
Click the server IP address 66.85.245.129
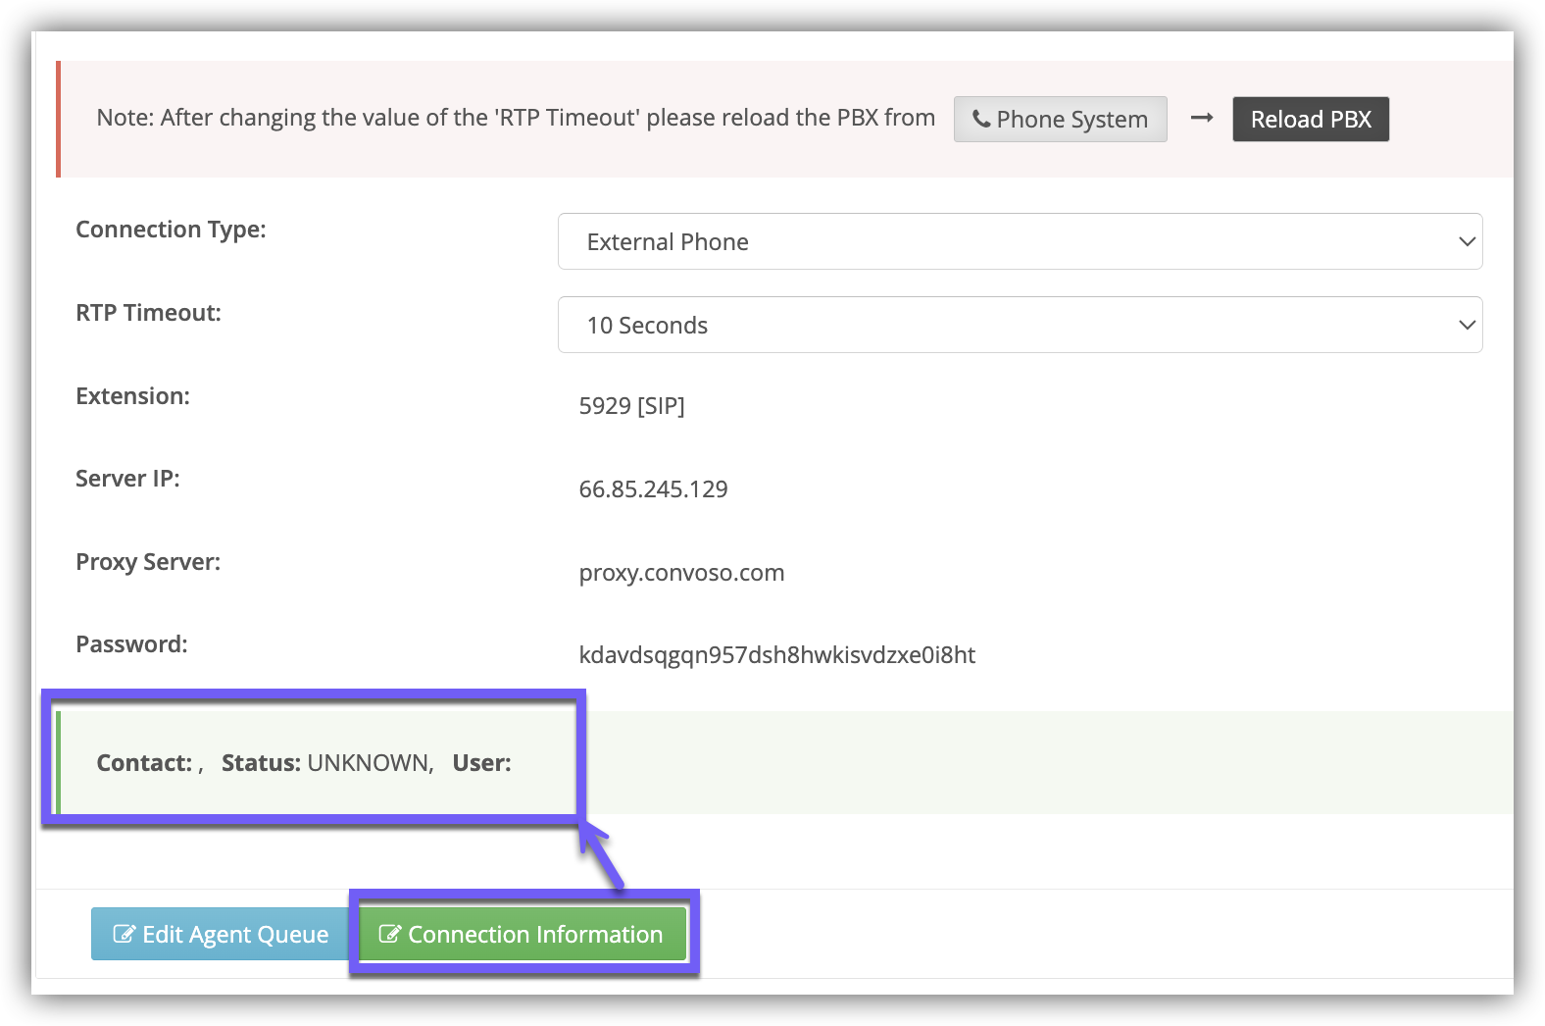click(x=653, y=489)
